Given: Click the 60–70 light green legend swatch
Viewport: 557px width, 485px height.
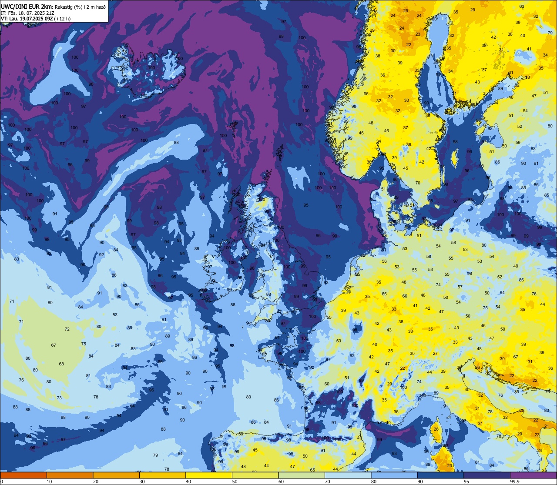Looking at the screenshot, I should click(x=302, y=475).
